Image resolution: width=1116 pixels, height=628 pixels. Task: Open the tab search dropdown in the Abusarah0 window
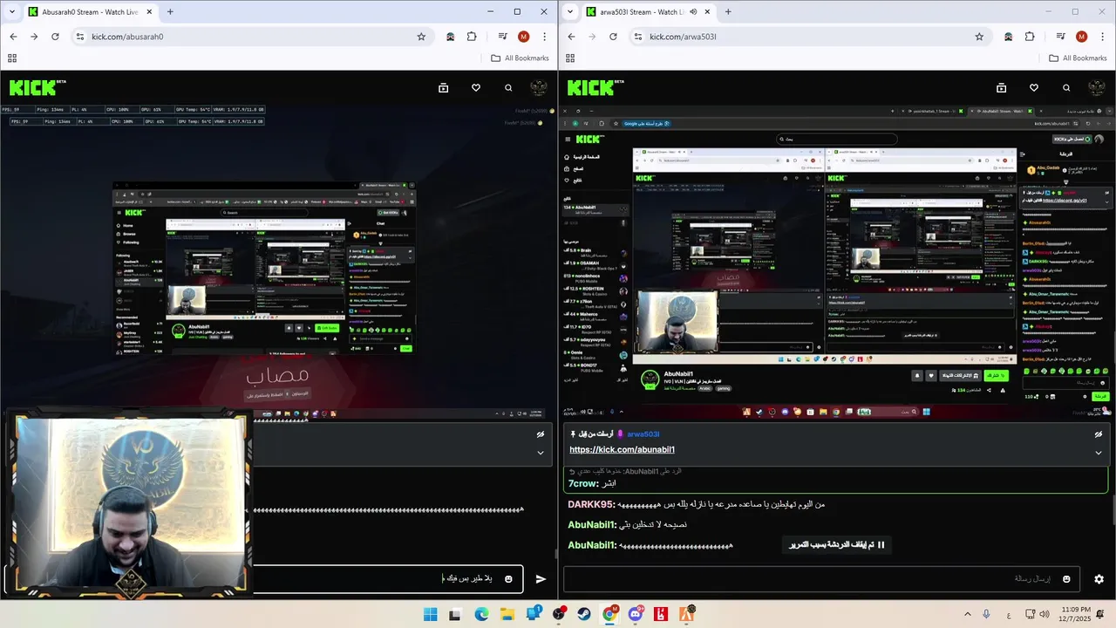point(11,12)
